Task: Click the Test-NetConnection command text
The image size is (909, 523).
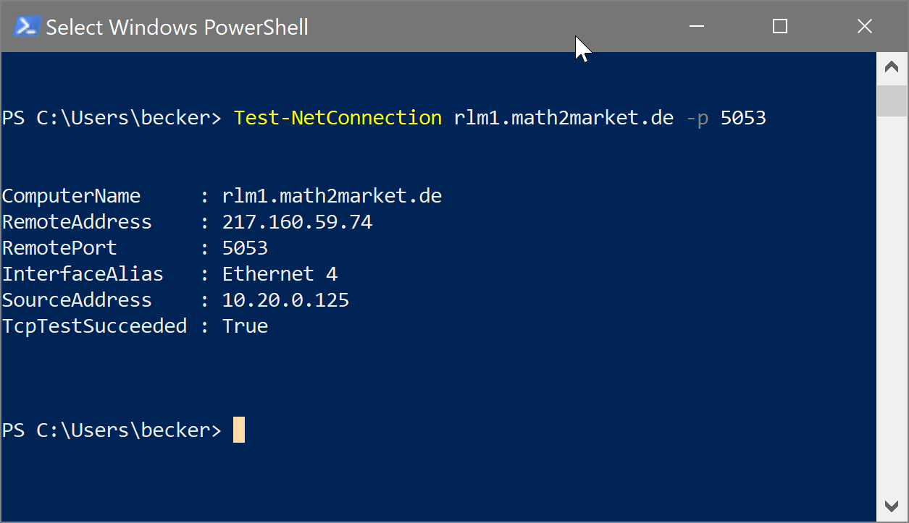Action: (x=338, y=117)
